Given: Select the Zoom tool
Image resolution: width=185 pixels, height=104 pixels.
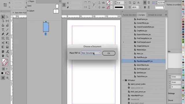Looking at the screenshot, I should click(x=7, y=56).
